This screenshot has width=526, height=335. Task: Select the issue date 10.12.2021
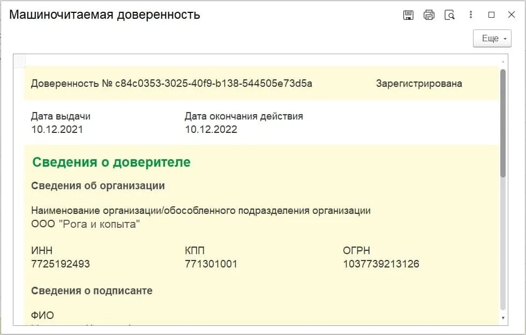[x=57, y=129]
